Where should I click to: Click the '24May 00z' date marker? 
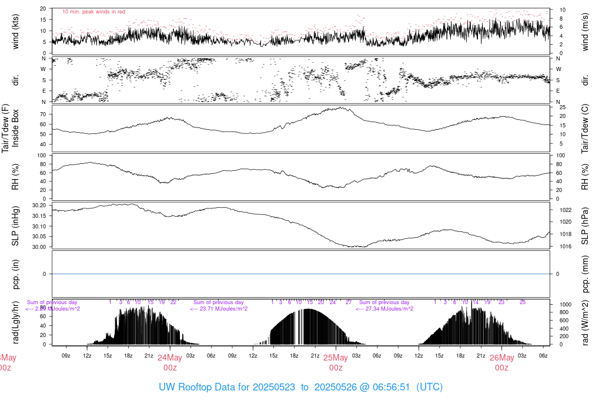(170, 363)
